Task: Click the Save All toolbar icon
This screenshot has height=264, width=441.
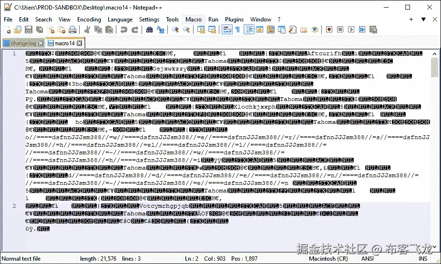Action: tap(40, 30)
